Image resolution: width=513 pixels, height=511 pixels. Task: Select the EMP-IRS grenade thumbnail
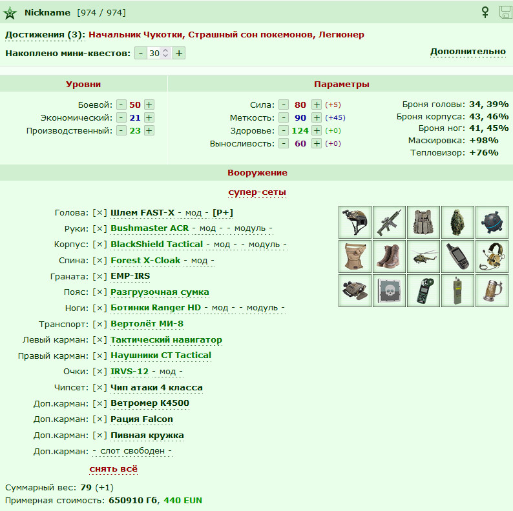click(x=492, y=222)
